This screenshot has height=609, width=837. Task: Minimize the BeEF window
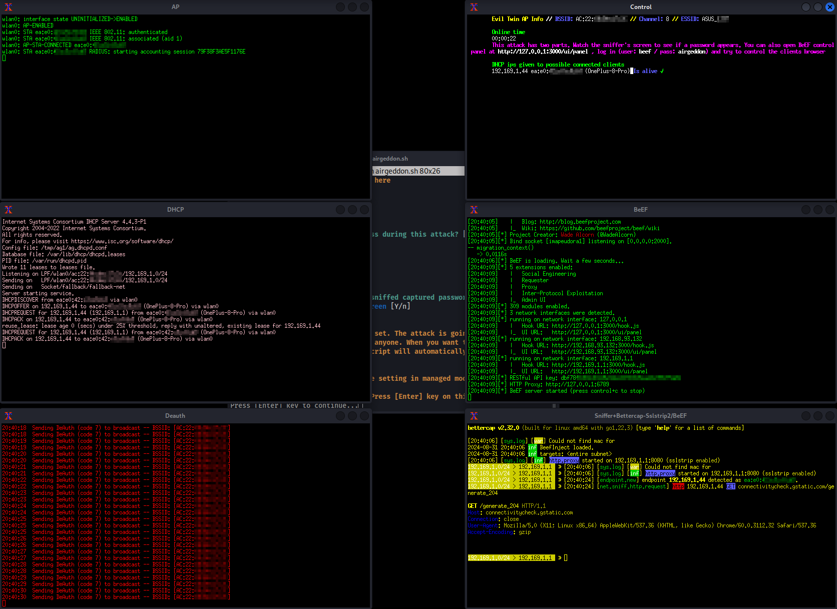(805, 210)
